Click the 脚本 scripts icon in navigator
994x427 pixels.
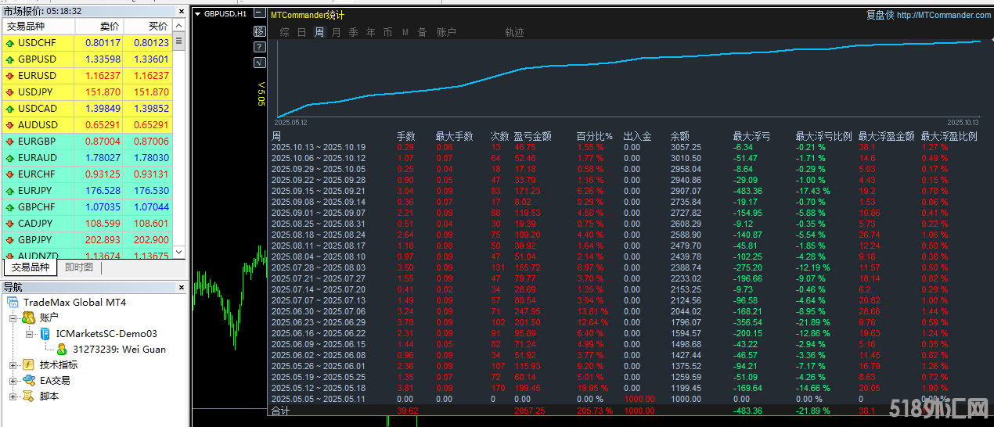point(28,396)
